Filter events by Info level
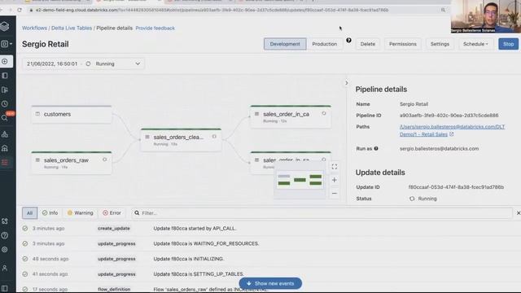 click(50, 213)
